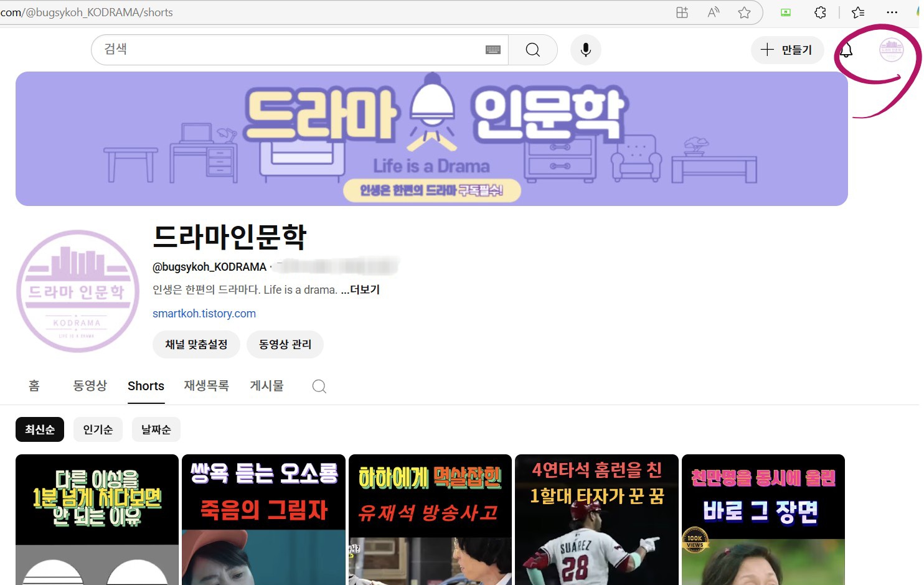Start voice search with microphone icon

(x=586, y=50)
